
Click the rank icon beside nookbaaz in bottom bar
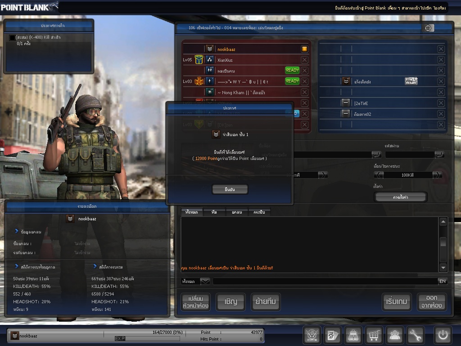[15, 335]
